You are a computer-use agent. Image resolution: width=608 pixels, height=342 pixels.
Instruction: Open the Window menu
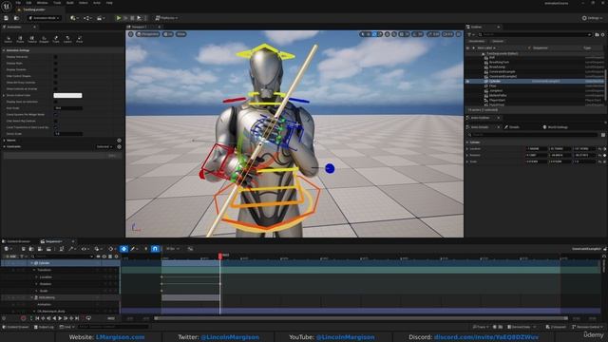tap(42, 3)
